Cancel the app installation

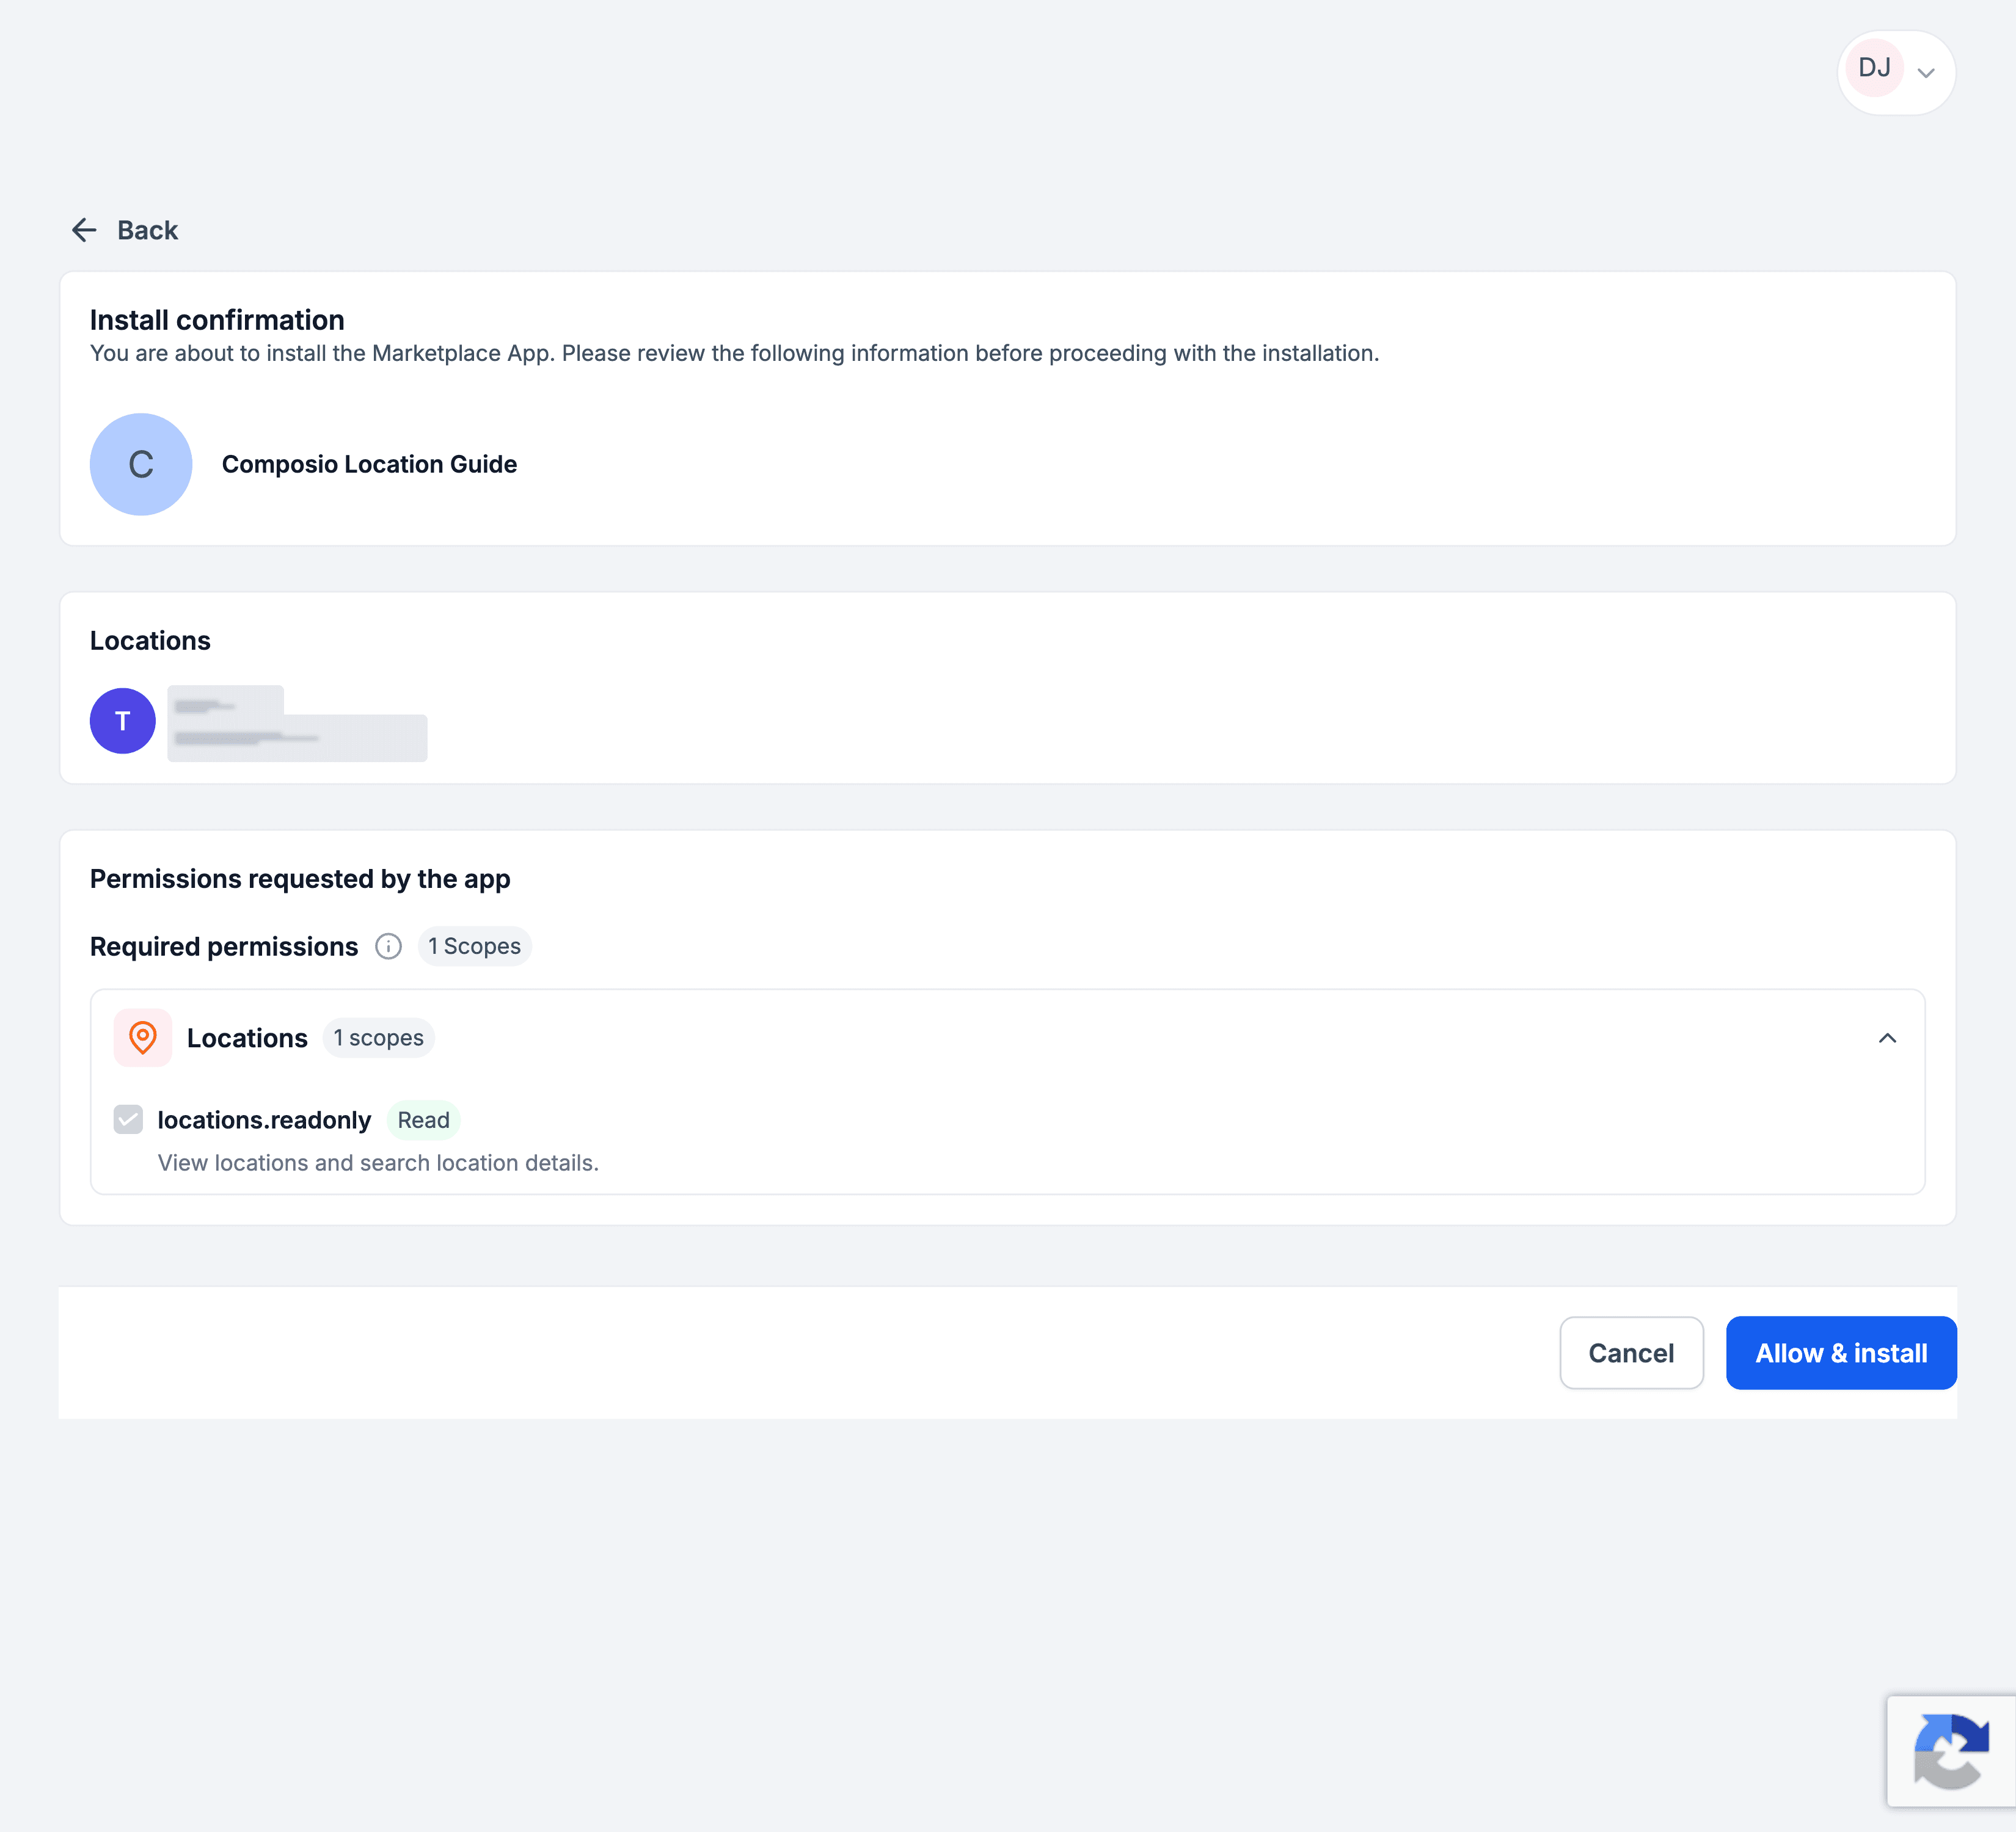pos(1631,1352)
